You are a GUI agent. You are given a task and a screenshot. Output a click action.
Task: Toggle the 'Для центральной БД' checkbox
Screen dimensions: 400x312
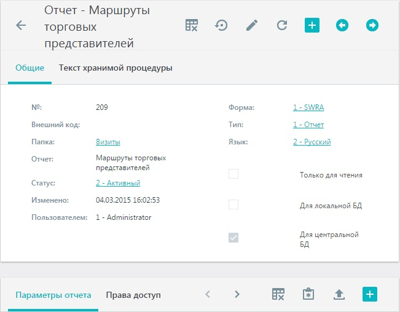coord(233,238)
